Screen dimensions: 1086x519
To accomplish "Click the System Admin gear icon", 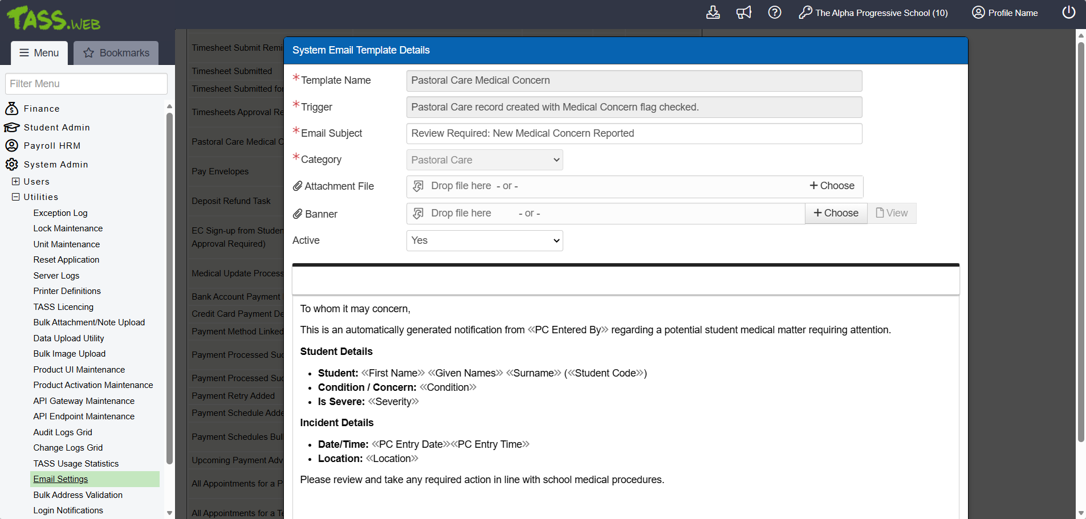I will click(11, 164).
